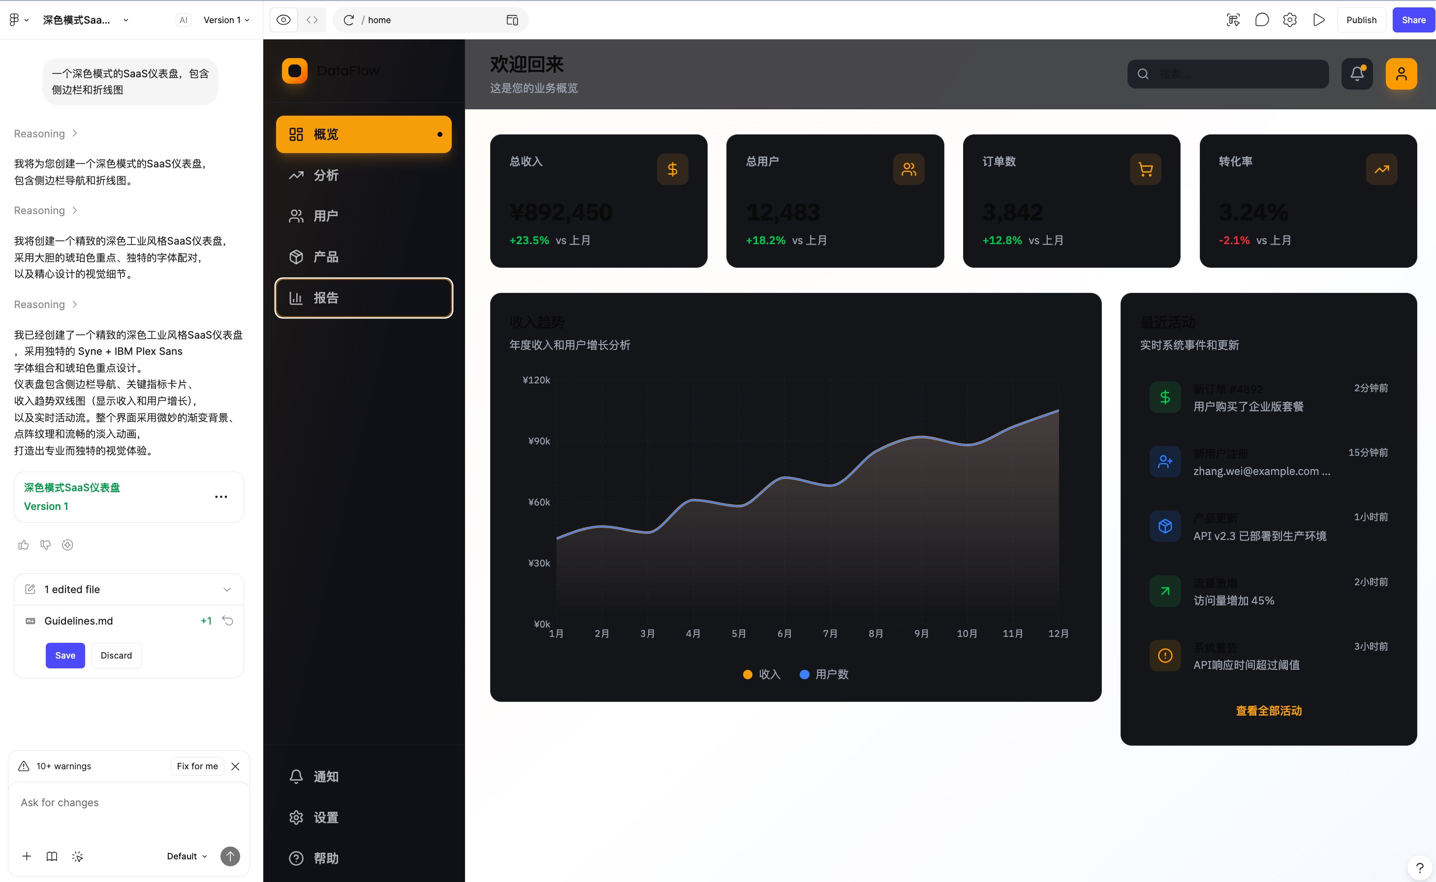The width and height of the screenshot is (1436, 882).
Task: Add attachment with plus icon
Action: click(x=27, y=856)
